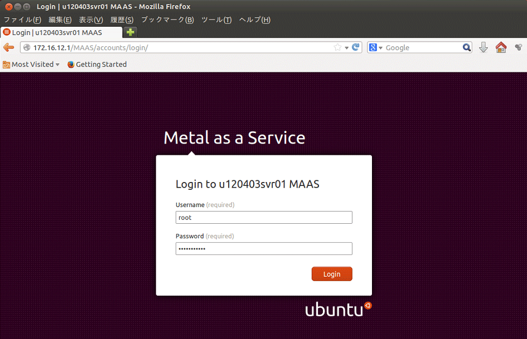Open the ツール(T) menu
The width and height of the screenshot is (527, 339).
(x=216, y=20)
